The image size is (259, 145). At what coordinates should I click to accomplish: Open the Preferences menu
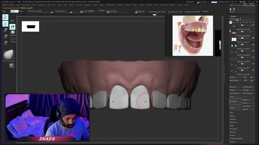(x=110, y=5)
